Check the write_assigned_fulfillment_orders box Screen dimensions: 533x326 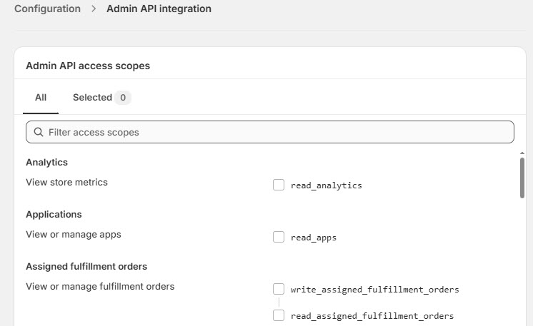coord(279,289)
